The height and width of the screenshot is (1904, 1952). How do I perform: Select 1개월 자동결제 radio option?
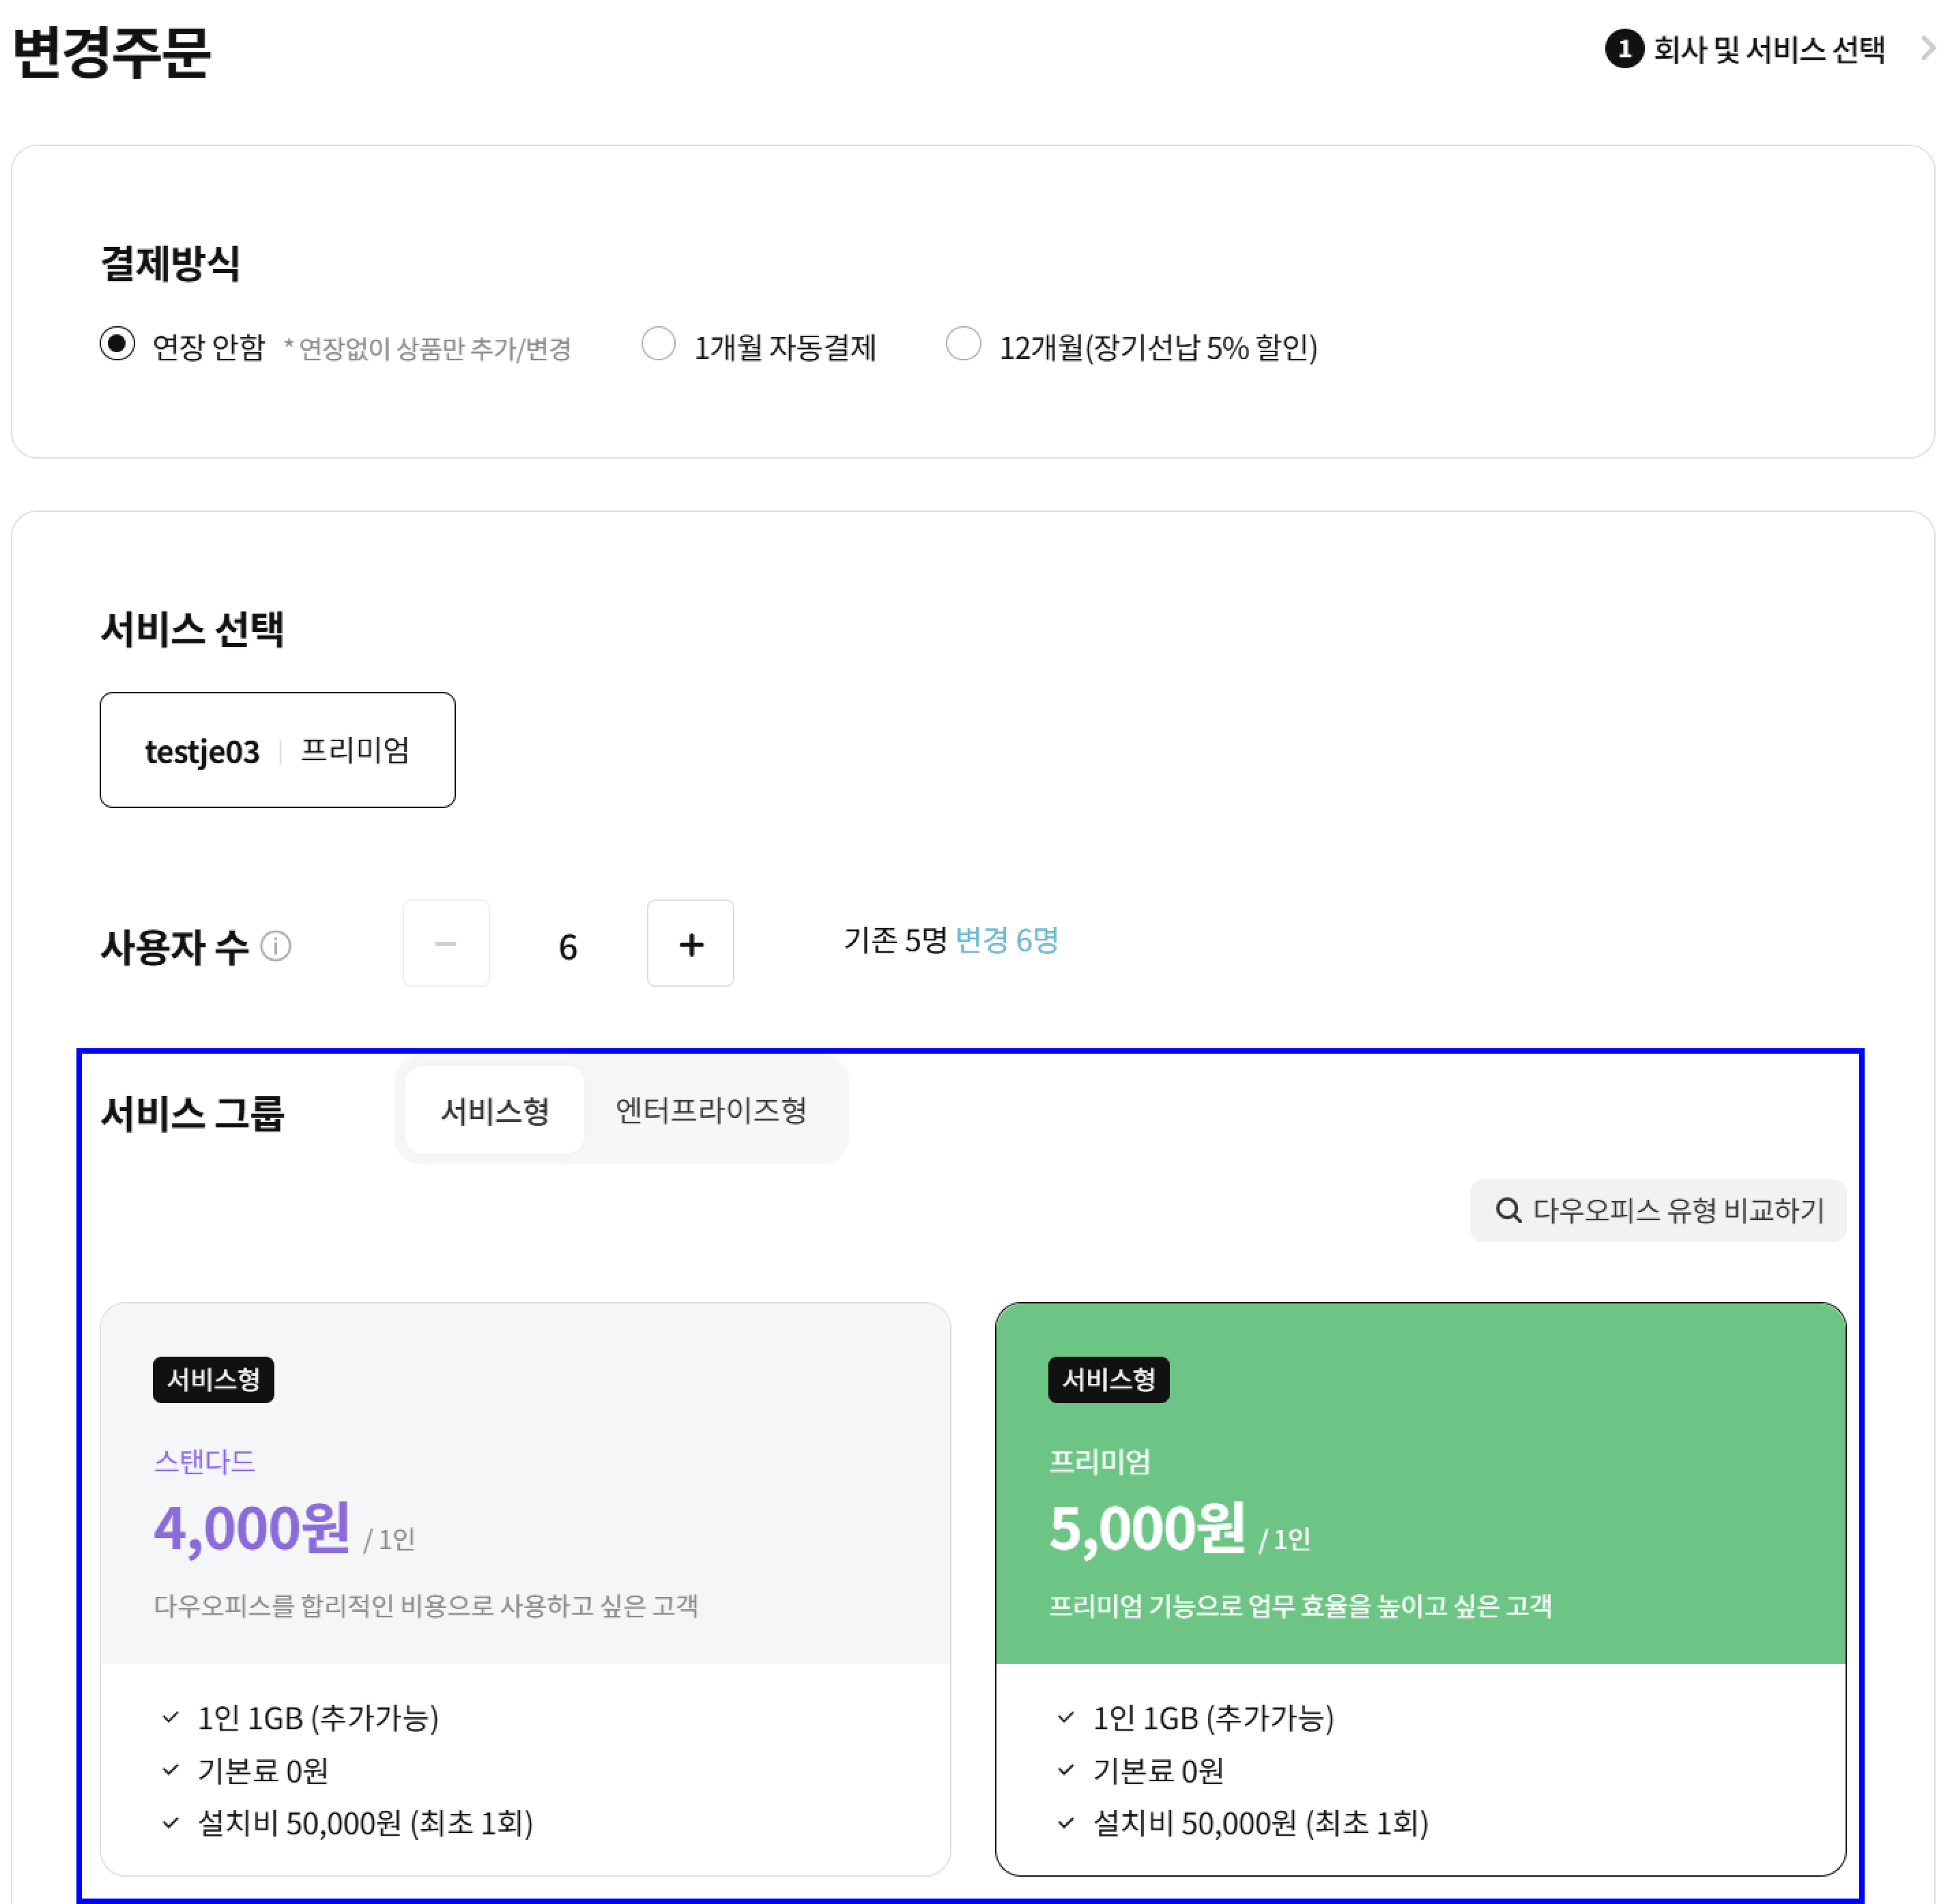pyautogui.click(x=658, y=345)
